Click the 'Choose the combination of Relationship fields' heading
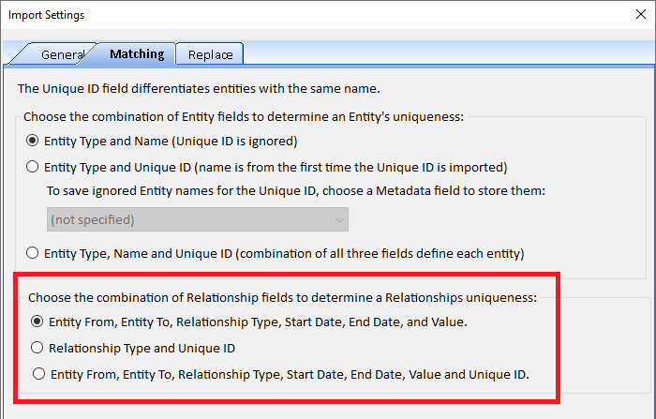The image size is (656, 419). (x=282, y=297)
